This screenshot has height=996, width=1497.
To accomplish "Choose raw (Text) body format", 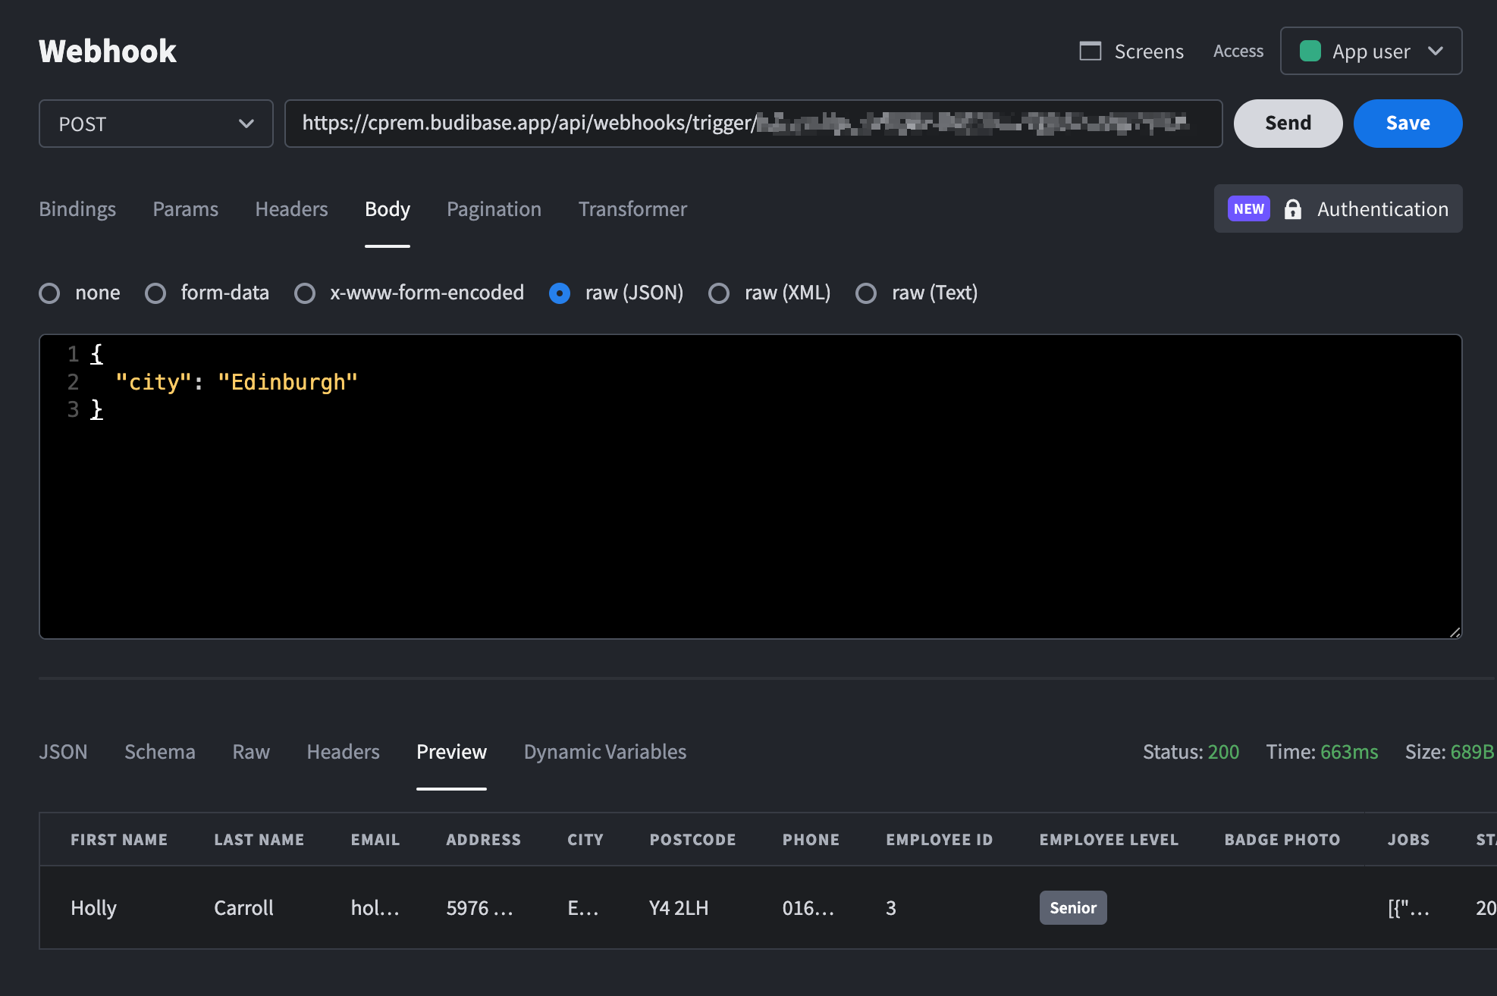I will point(866,293).
